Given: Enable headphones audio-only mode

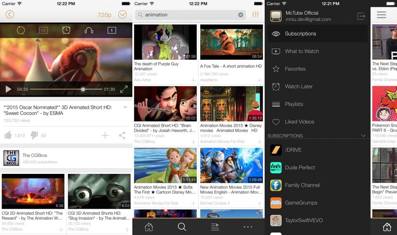Looking at the screenshot, I should [x=89, y=31].
